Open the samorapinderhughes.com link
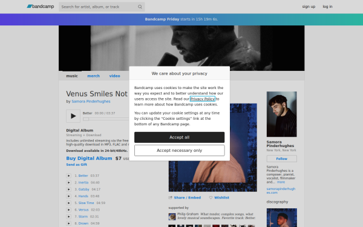This screenshot has height=227, width=363. click(x=281, y=191)
